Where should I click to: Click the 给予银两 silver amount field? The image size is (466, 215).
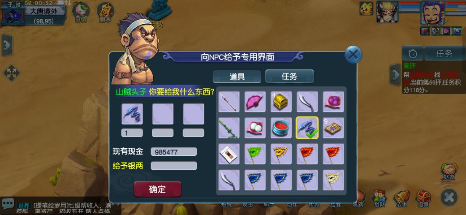click(174, 166)
